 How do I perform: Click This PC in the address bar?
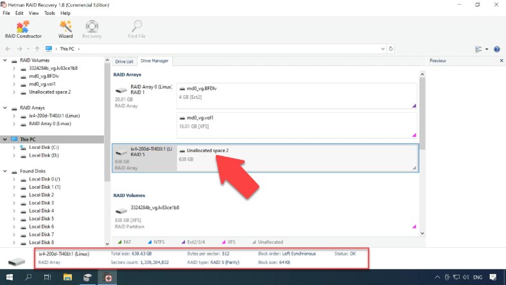[x=67, y=49]
